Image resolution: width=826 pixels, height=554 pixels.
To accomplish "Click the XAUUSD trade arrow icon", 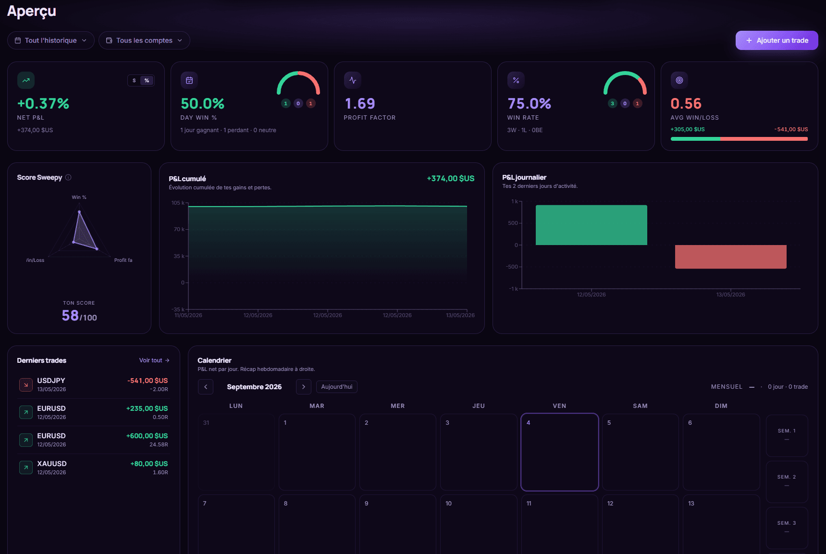I will click(26, 468).
